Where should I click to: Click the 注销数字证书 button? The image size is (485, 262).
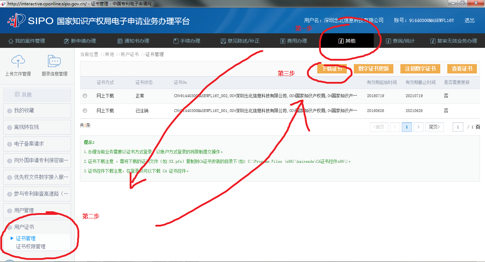[420, 69]
